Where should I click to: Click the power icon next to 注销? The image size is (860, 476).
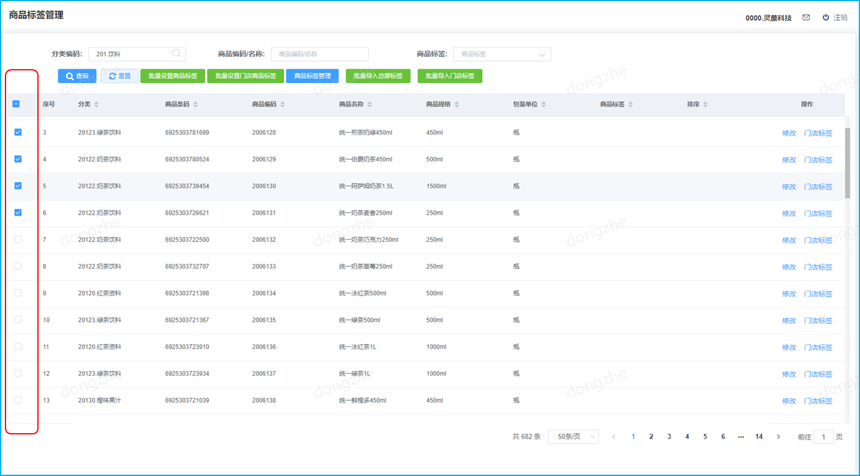tap(826, 18)
